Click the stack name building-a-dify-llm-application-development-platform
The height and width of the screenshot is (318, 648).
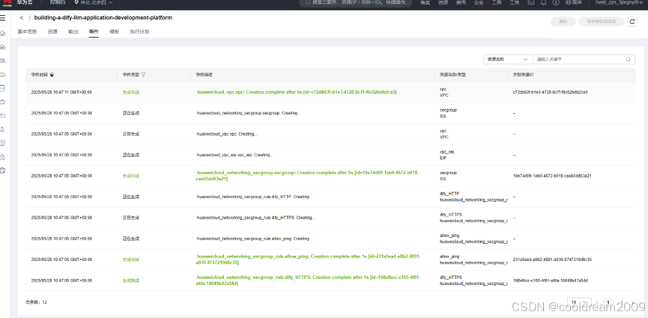pyautogui.click(x=103, y=18)
